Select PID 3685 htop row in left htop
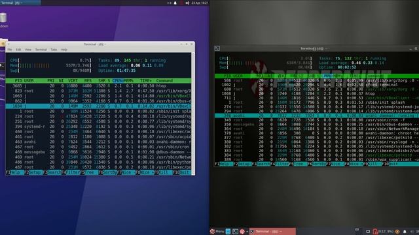 (98, 86)
